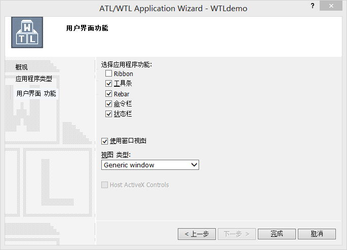Finish the wizard with 完成
This screenshot has width=347, height=250.
pyautogui.click(x=277, y=234)
